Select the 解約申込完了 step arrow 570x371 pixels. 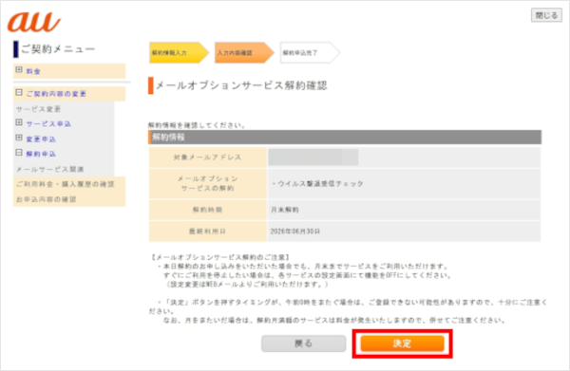click(x=310, y=52)
